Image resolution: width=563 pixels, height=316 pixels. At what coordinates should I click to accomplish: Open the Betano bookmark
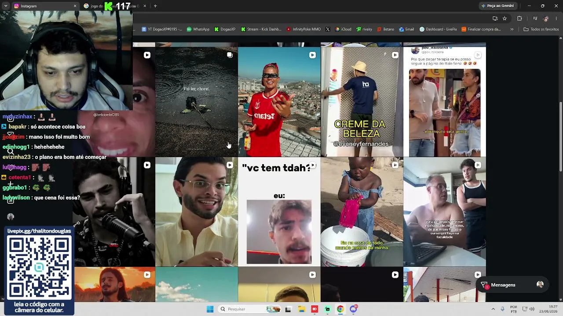click(385, 29)
